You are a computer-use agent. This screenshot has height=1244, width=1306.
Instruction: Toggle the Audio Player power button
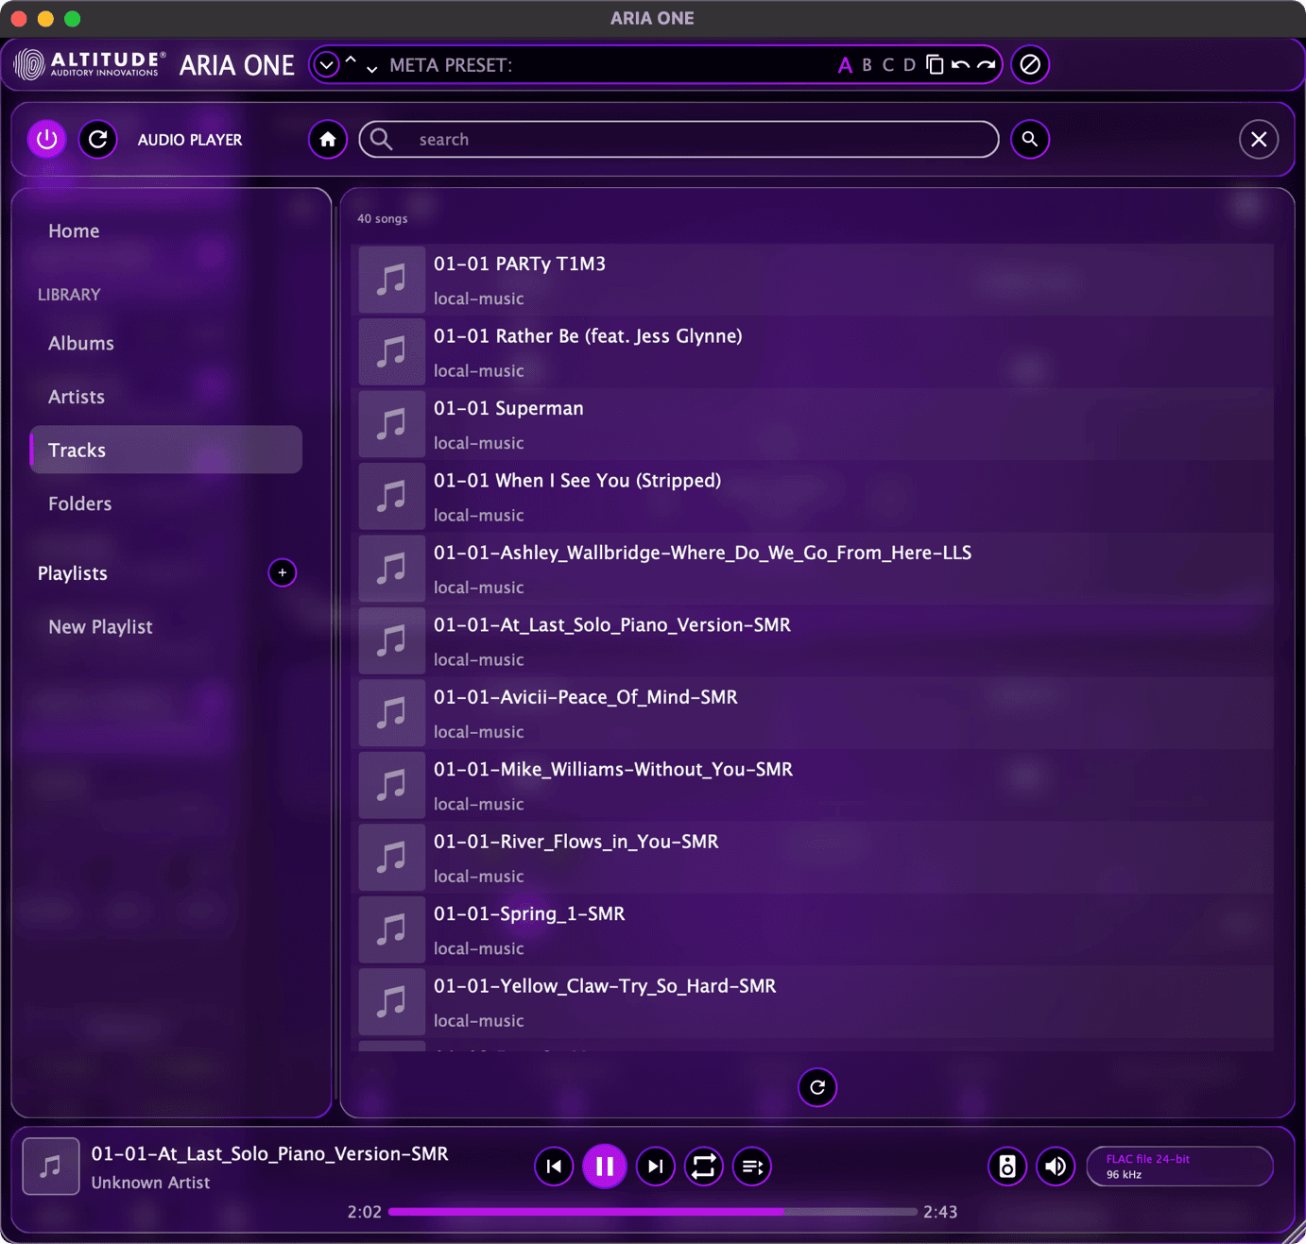point(46,140)
